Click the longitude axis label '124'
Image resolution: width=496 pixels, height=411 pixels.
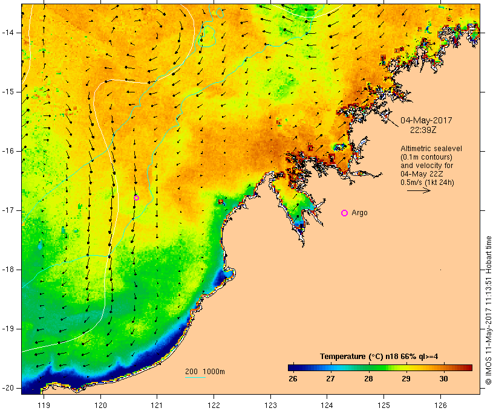[x=327, y=406]
